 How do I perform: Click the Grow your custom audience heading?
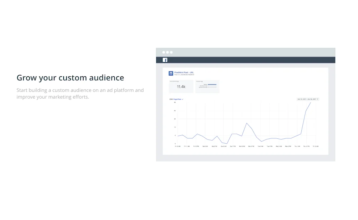pyautogui.click(x=70, y=77)
